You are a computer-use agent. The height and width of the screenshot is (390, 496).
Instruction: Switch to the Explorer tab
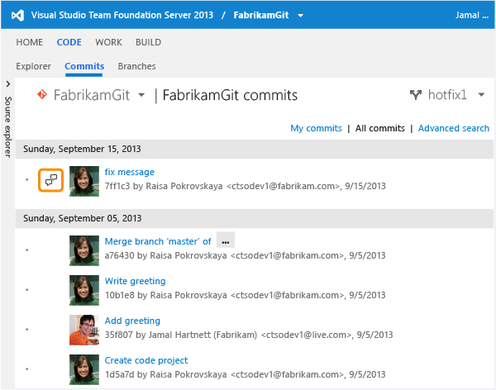tap(34, 66)
